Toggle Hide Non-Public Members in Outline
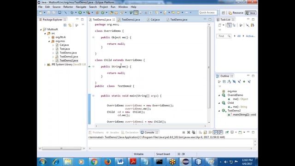 click(x=244, y=82)
